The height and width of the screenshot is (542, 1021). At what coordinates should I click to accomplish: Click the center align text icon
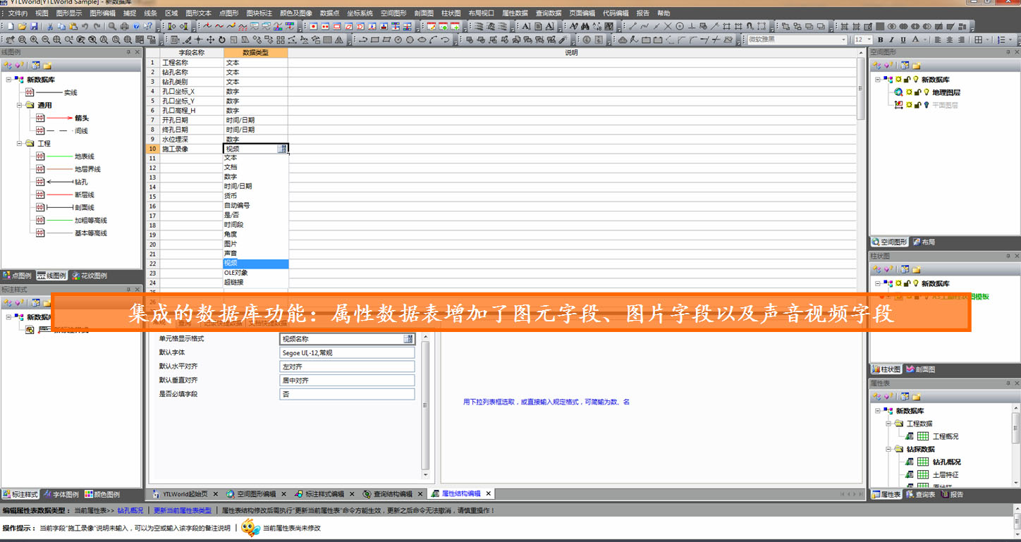949,40
